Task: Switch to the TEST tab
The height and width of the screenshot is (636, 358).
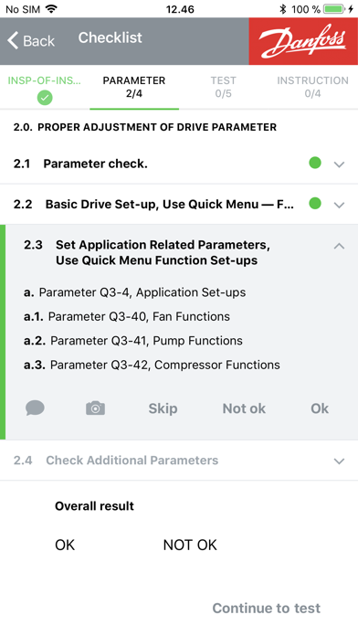Action: [223, 87]
